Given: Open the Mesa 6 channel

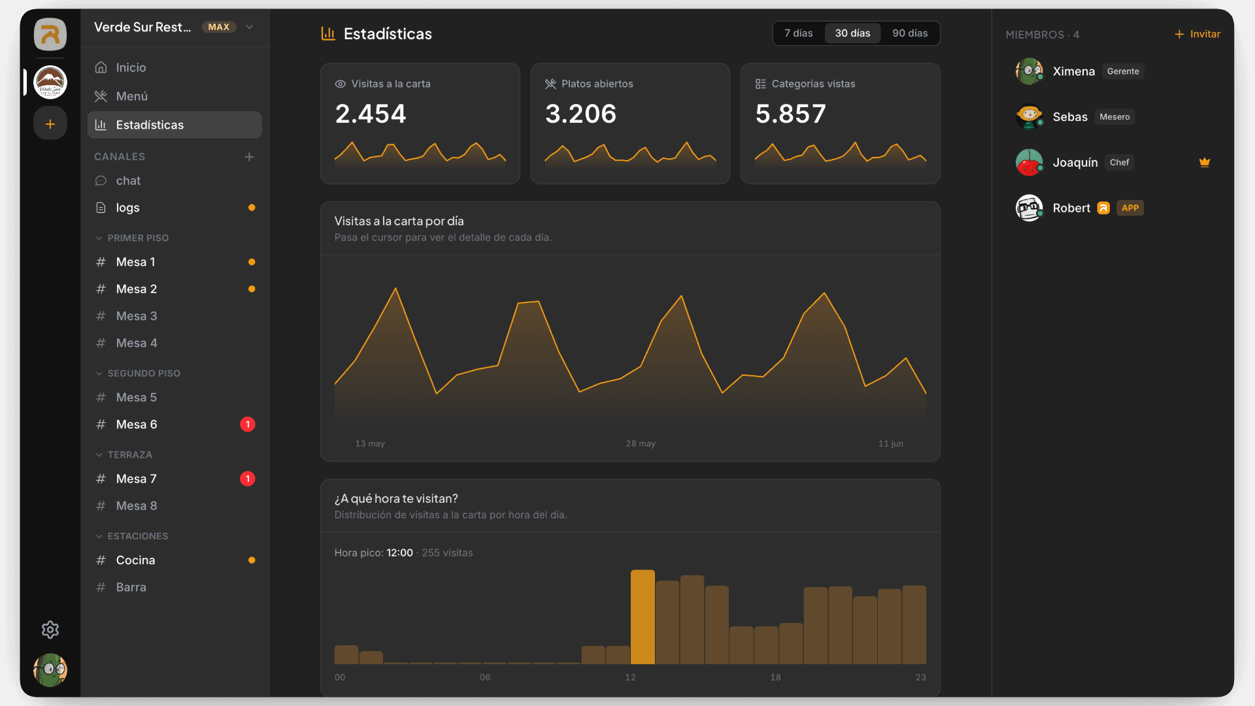Looking at the screenshot, I should point(175,424).
